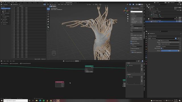
Task: Open the viewport Object menu
Action: tap(68, 5)
